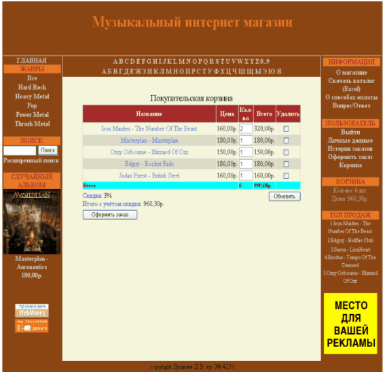The image size is (385, 374).
Task: Click the Yandex money payment badge
Action: (32, 326)
